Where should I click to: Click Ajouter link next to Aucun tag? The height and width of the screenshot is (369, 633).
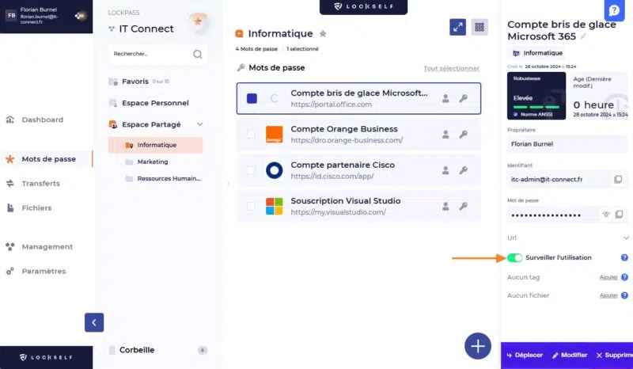pos(608,277)
